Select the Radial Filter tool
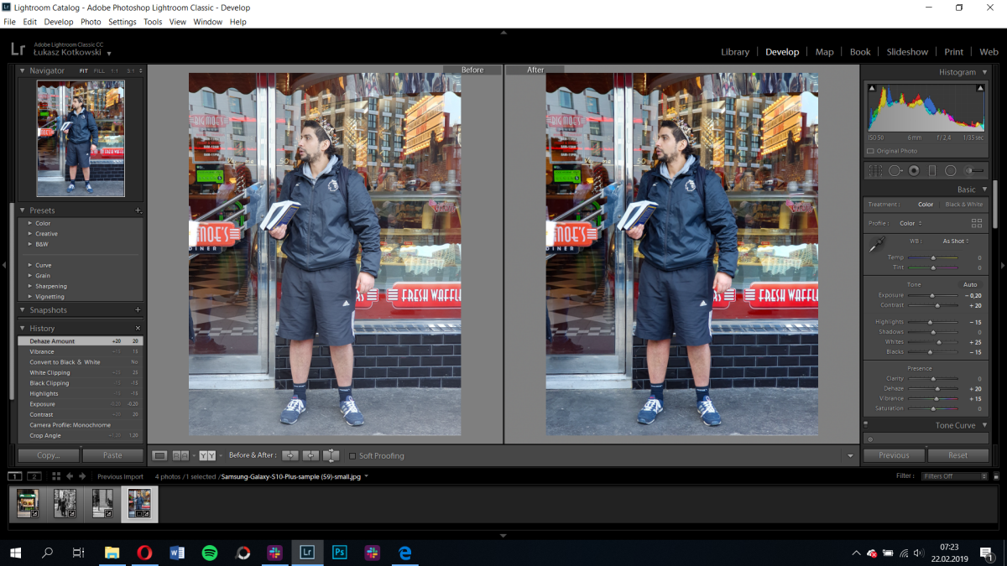1007x566 pixels. tap(950, 170)
